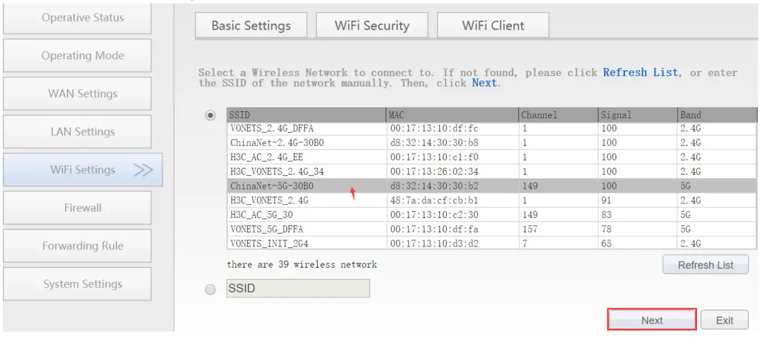This screenshot has width=761, height=339.
Task: Open the Forwarding Rule section
Action: click(77, 245)
